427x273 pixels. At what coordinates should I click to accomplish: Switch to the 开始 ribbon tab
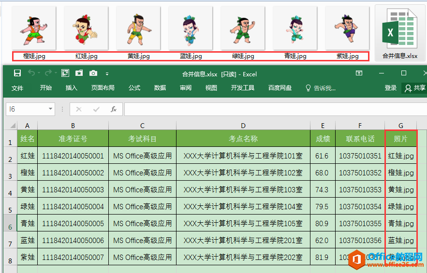(46, 87)
